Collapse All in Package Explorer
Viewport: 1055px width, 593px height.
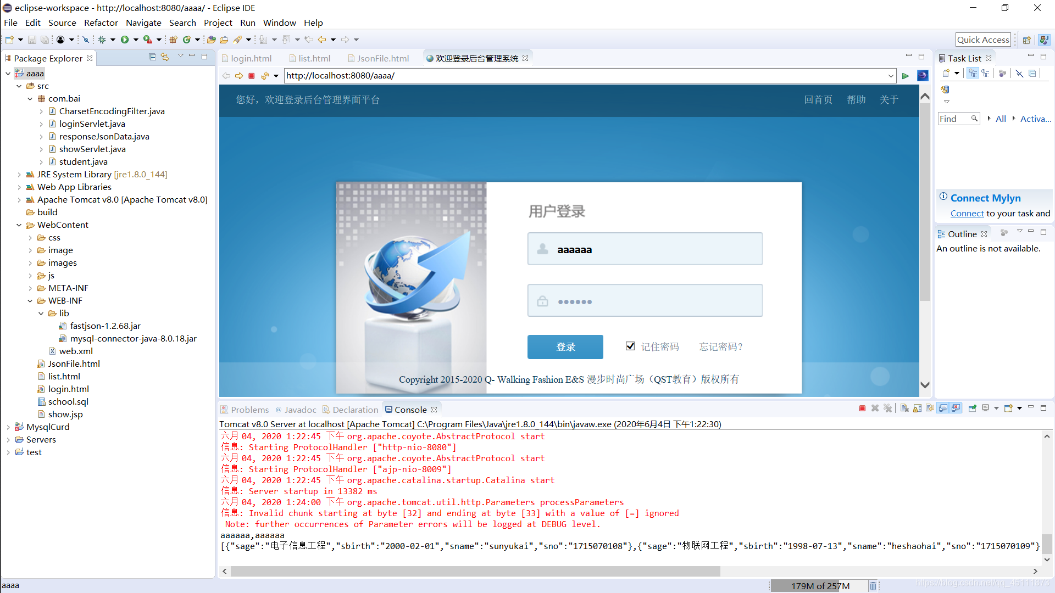point(152,57)
